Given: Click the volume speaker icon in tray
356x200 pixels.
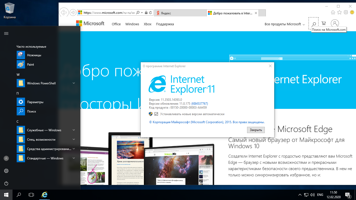Looking at the screenshot, I should coord(312,195).
